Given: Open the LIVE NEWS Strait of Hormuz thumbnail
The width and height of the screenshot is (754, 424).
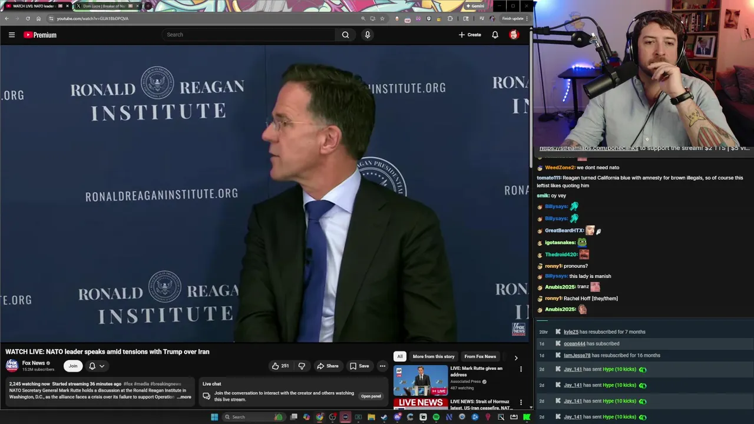Looking at the screenshot, I should [421, 404].
